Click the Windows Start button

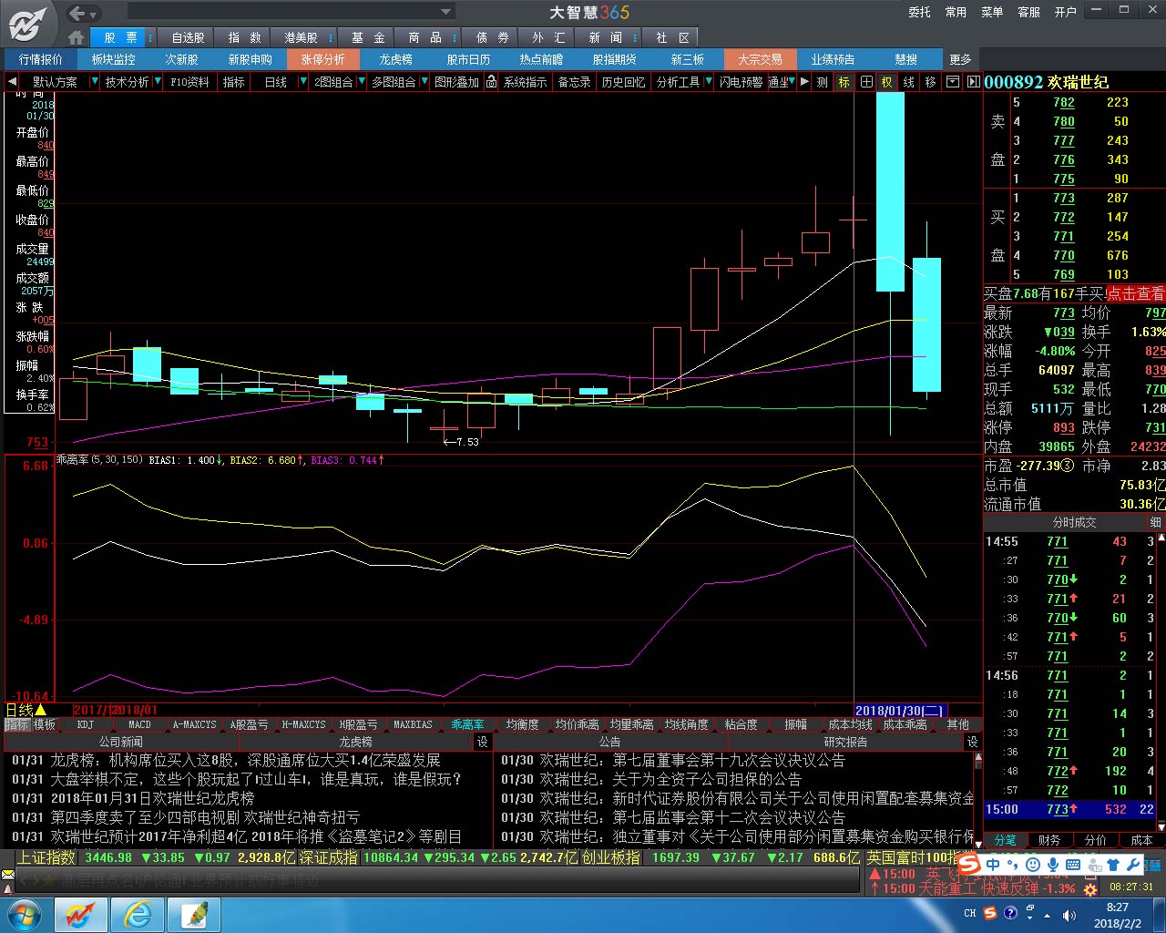click(x=25, y=914)
